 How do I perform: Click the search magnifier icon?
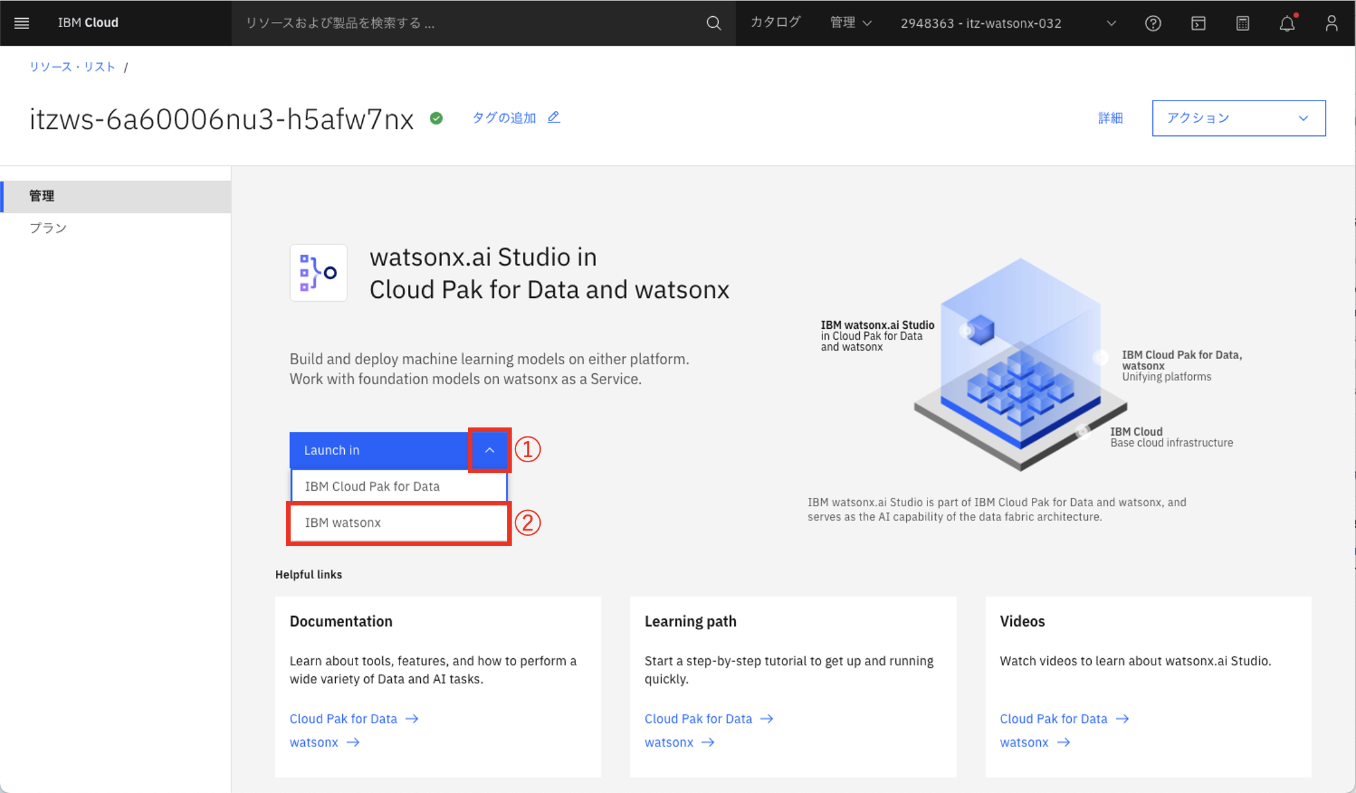(713, 23)
